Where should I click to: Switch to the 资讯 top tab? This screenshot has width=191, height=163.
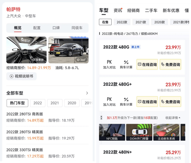pyautogui.click(x=118, y=10)
